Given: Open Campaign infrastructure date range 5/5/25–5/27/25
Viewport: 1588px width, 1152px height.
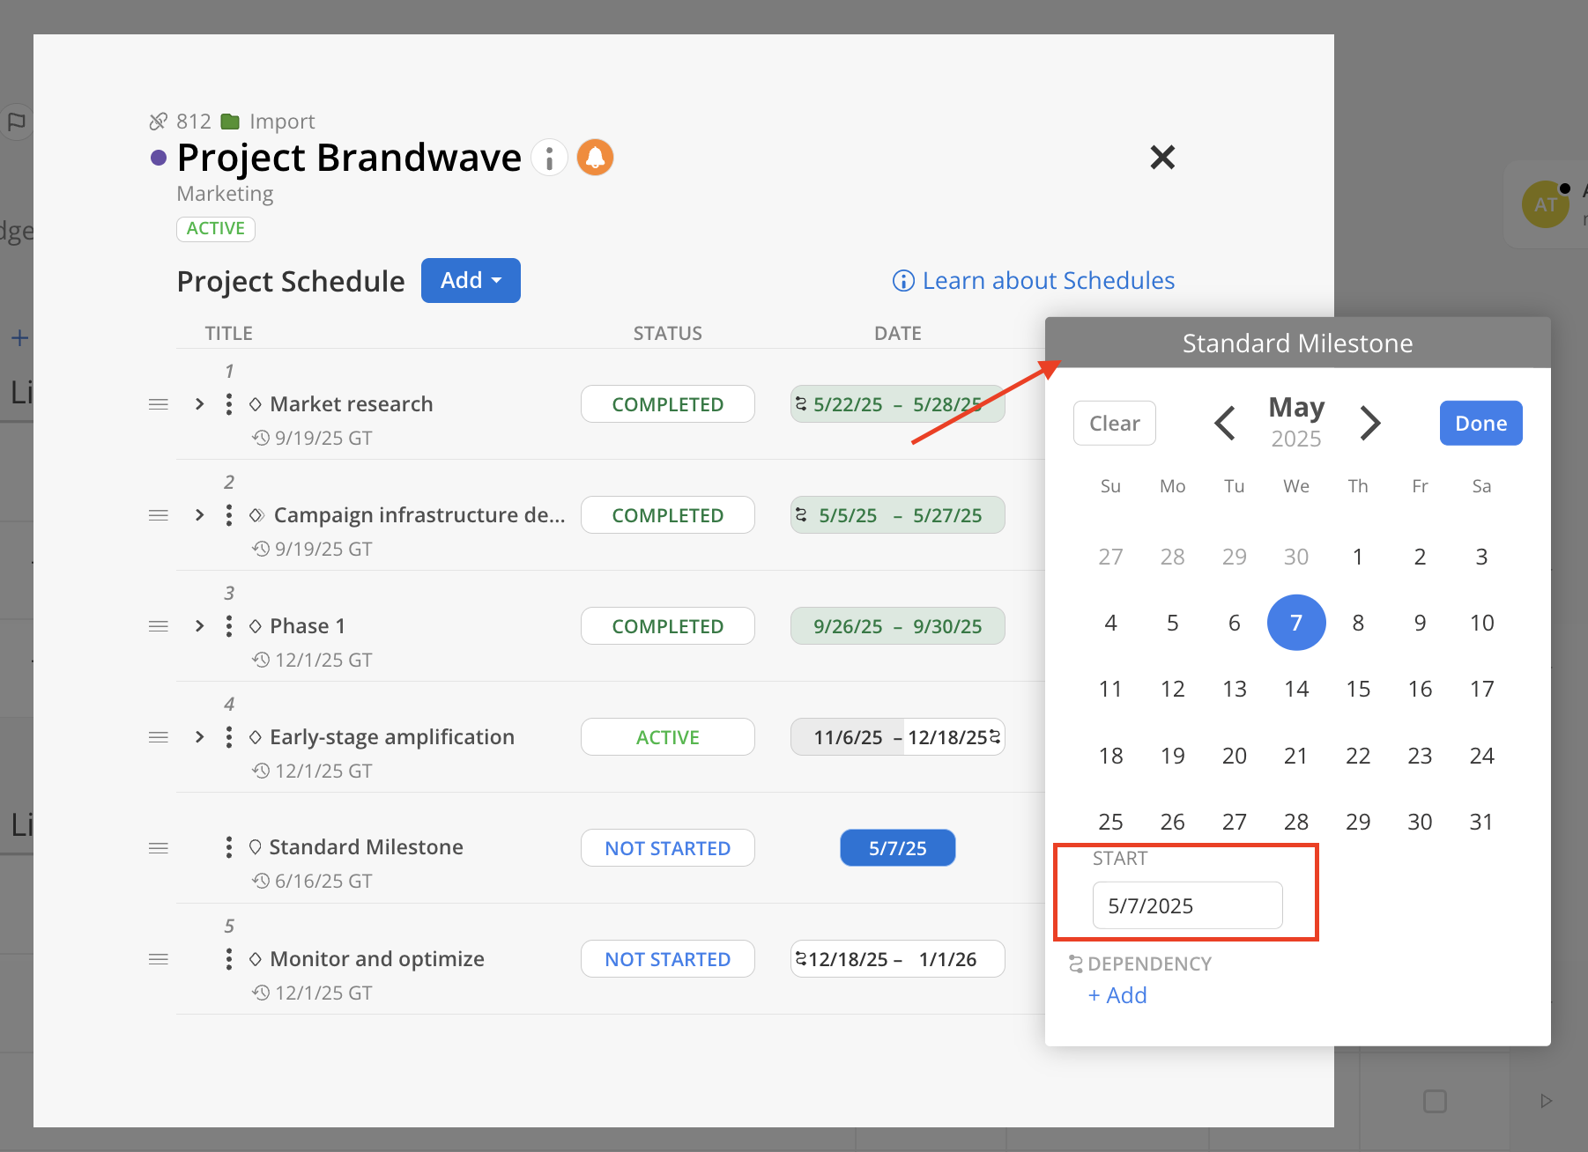Looking at the screenshot, I should (x=897, y=515).
